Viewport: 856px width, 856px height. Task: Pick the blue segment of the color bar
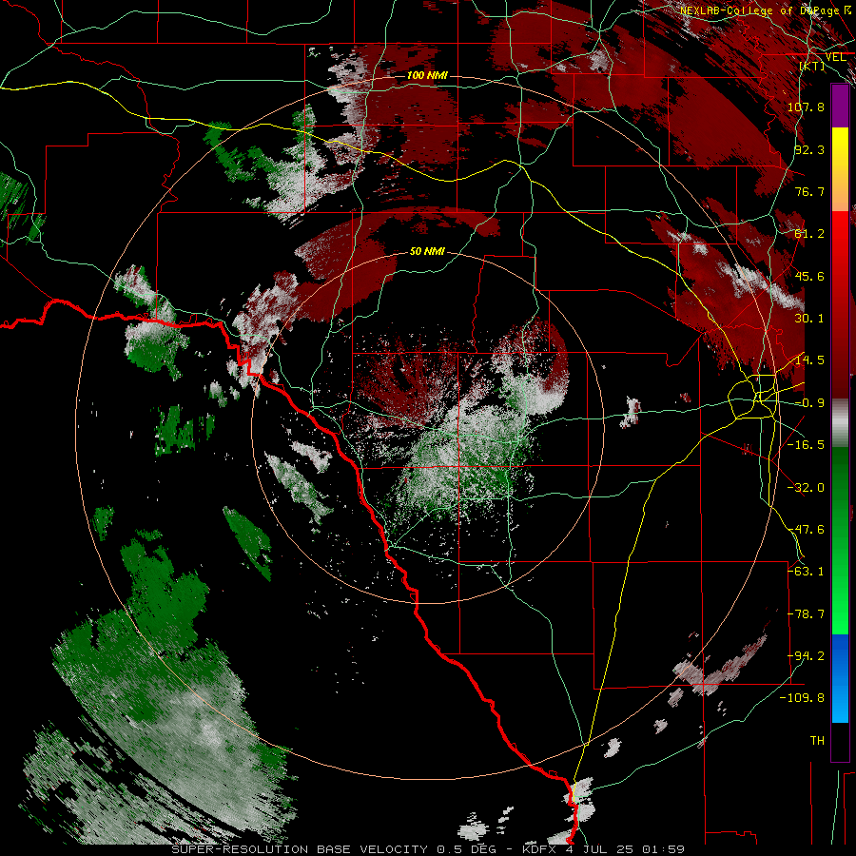tap(840, 678)
